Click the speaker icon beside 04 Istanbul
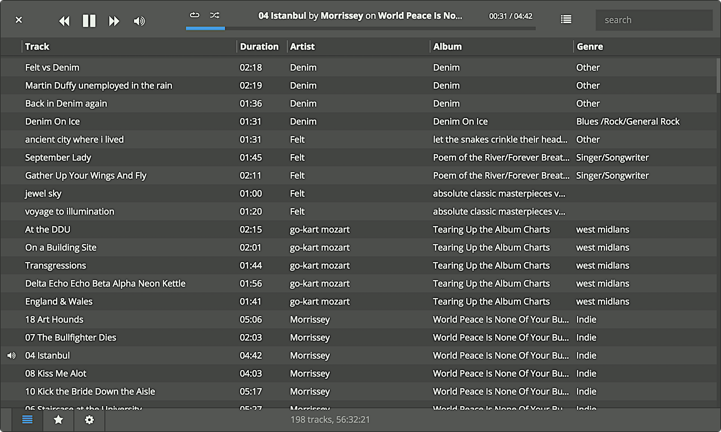Viewport: 721px width, 432px height. [12, 355]
